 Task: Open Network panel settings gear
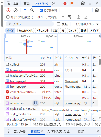click(97, 10)
